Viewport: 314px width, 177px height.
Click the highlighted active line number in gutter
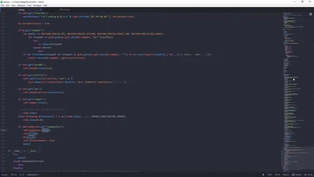3,130
